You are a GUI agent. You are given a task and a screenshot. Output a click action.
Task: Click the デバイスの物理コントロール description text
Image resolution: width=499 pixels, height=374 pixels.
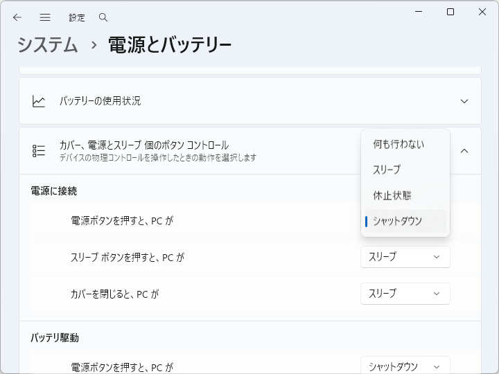(x=158, y=158)
